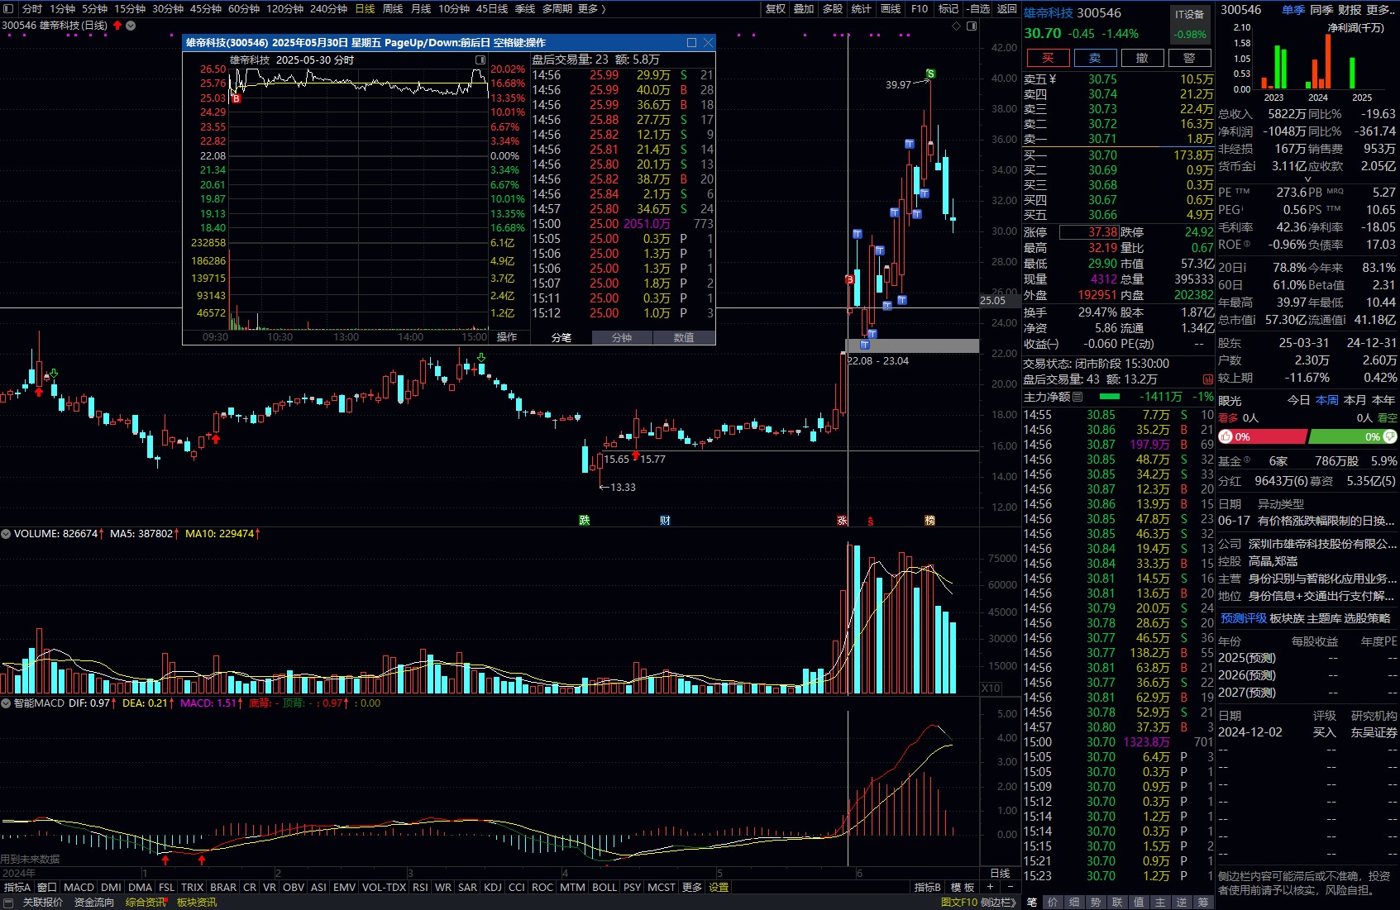Click the 叠加 overlay toolbar item
1400x910 pixels.
(x=804, y=8)
